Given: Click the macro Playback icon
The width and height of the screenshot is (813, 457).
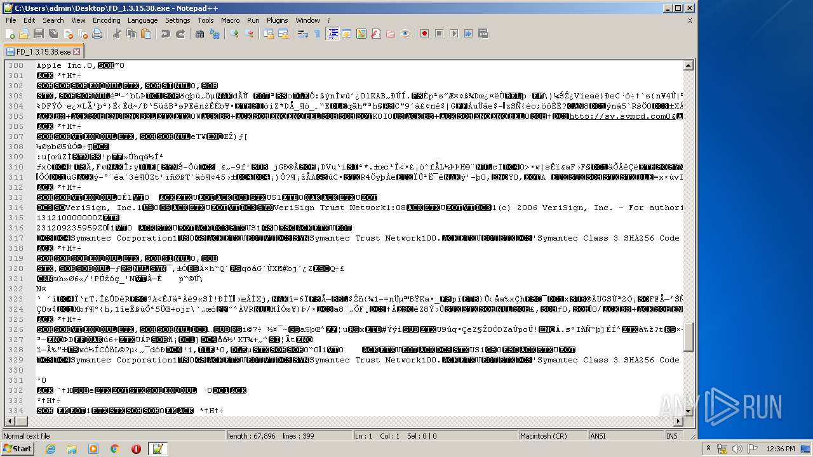Looking at the screenshot, I should pos(454,34).
